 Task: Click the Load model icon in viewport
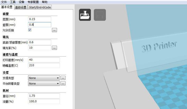tap(85, 15)
